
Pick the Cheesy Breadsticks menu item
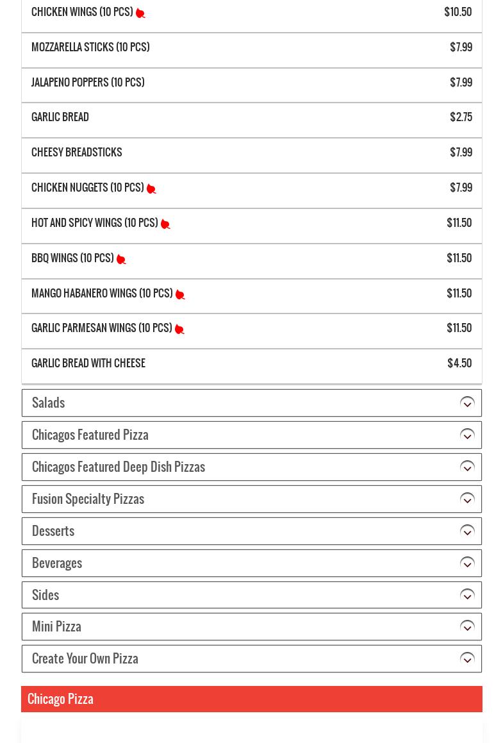(77, 153)
